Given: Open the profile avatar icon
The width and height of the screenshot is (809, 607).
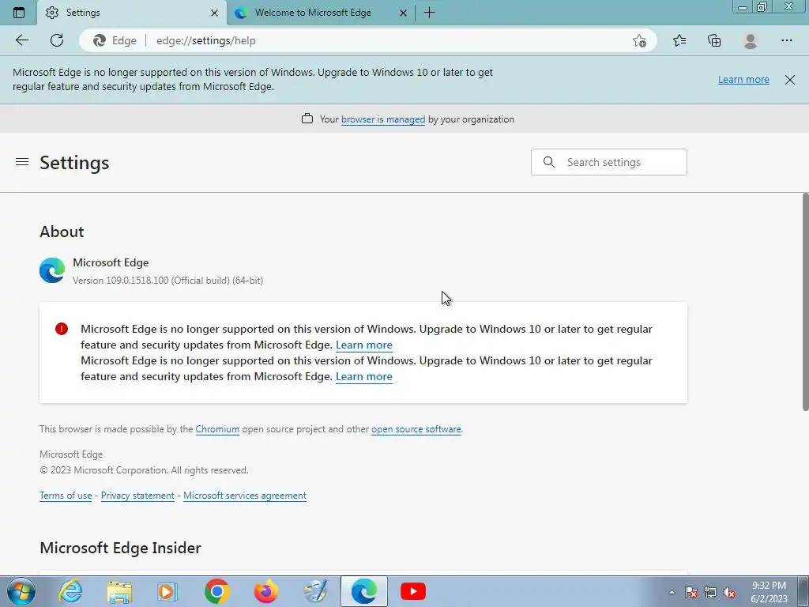Looking at the screenshot, I should click(751, 40).
